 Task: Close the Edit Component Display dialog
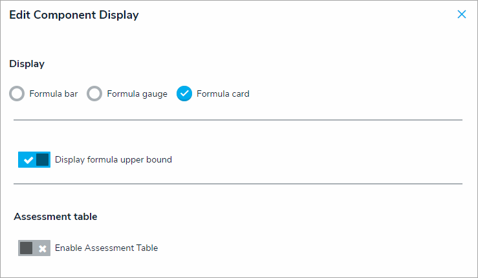(x=461, y=14)
